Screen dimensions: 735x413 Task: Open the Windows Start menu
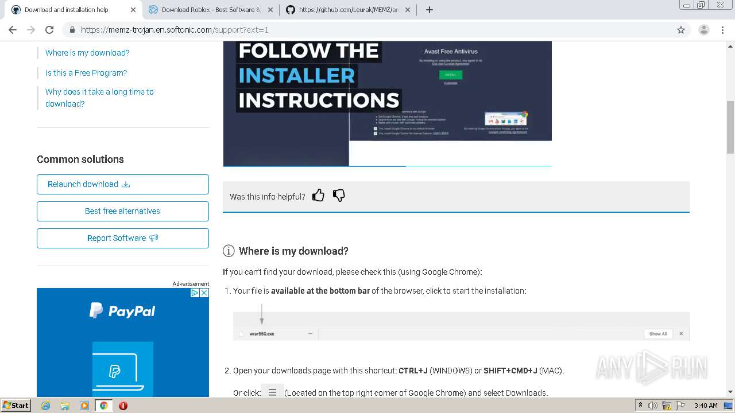[x=16, y=405]
